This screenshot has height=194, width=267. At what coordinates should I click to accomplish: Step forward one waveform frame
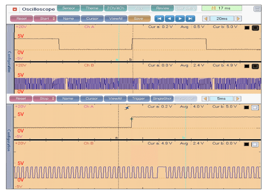pos(180,18)
